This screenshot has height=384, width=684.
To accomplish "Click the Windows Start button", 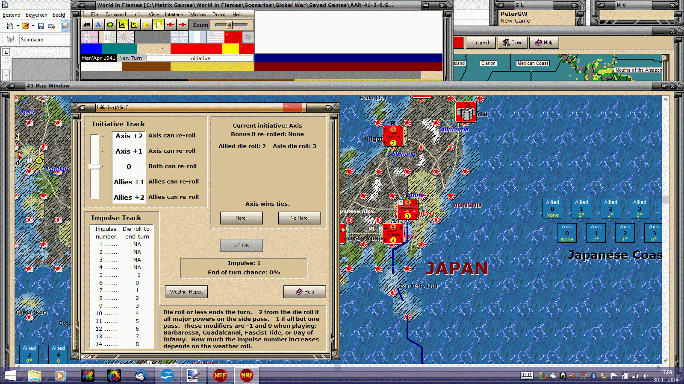I will pyautogui.click(x=10, y=375).
